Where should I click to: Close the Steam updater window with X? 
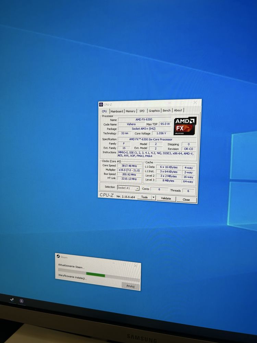[x=135, y=265]
